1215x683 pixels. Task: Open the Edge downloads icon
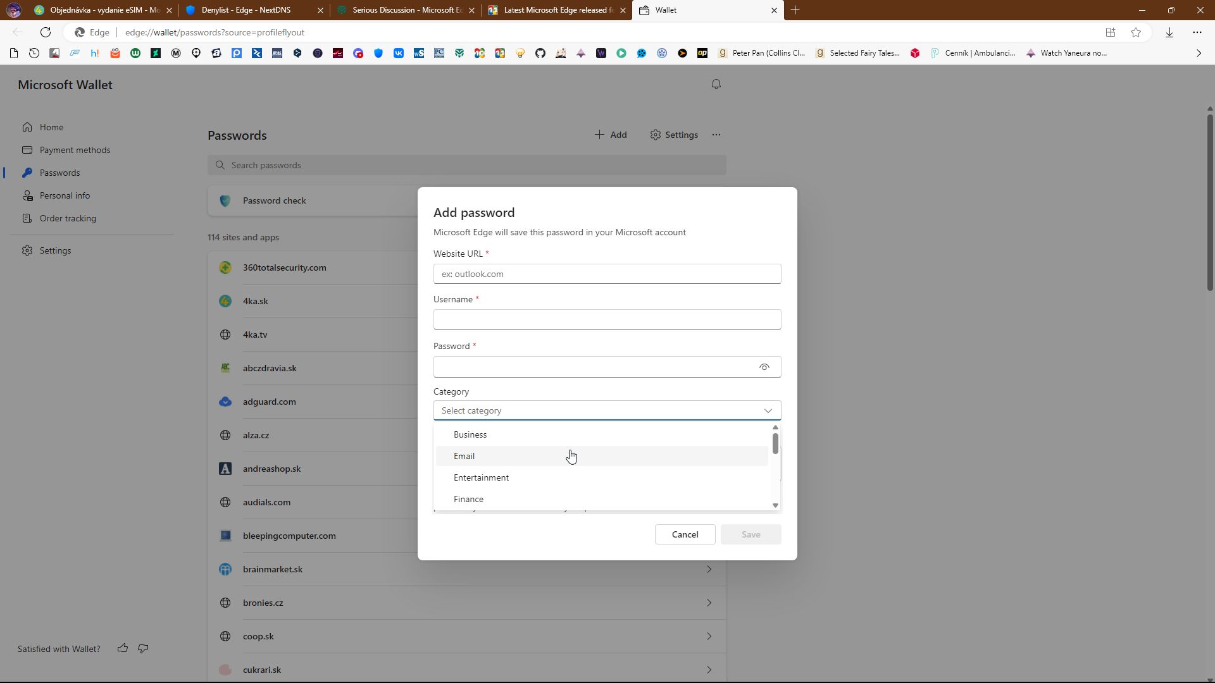1169,32
